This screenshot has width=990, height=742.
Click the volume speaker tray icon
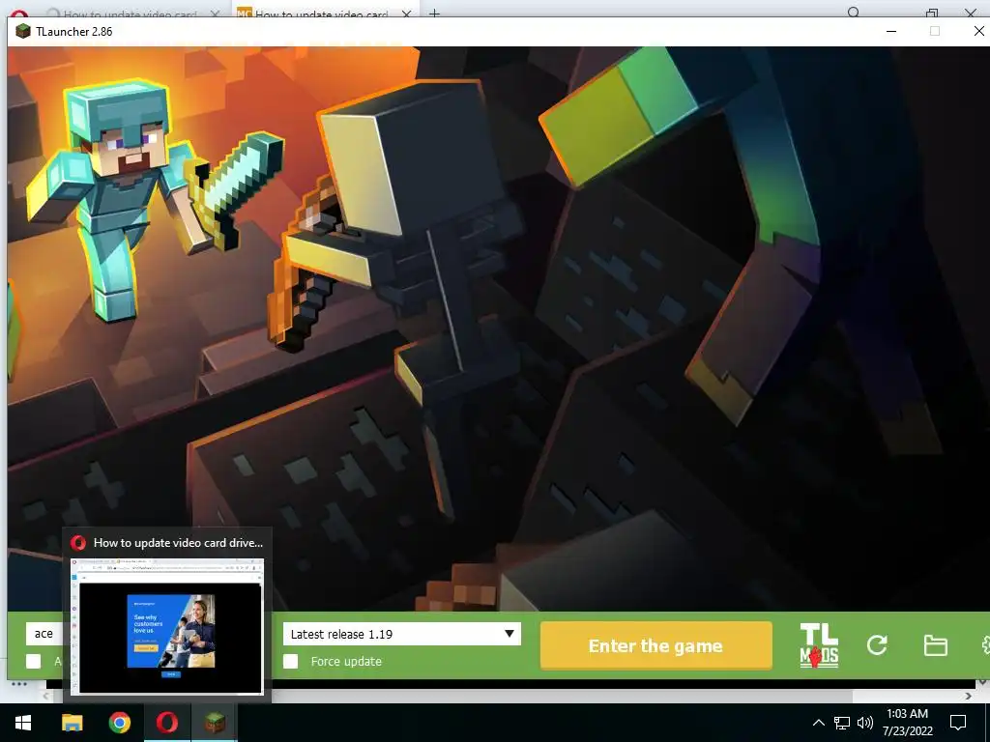tap(865, 723)
